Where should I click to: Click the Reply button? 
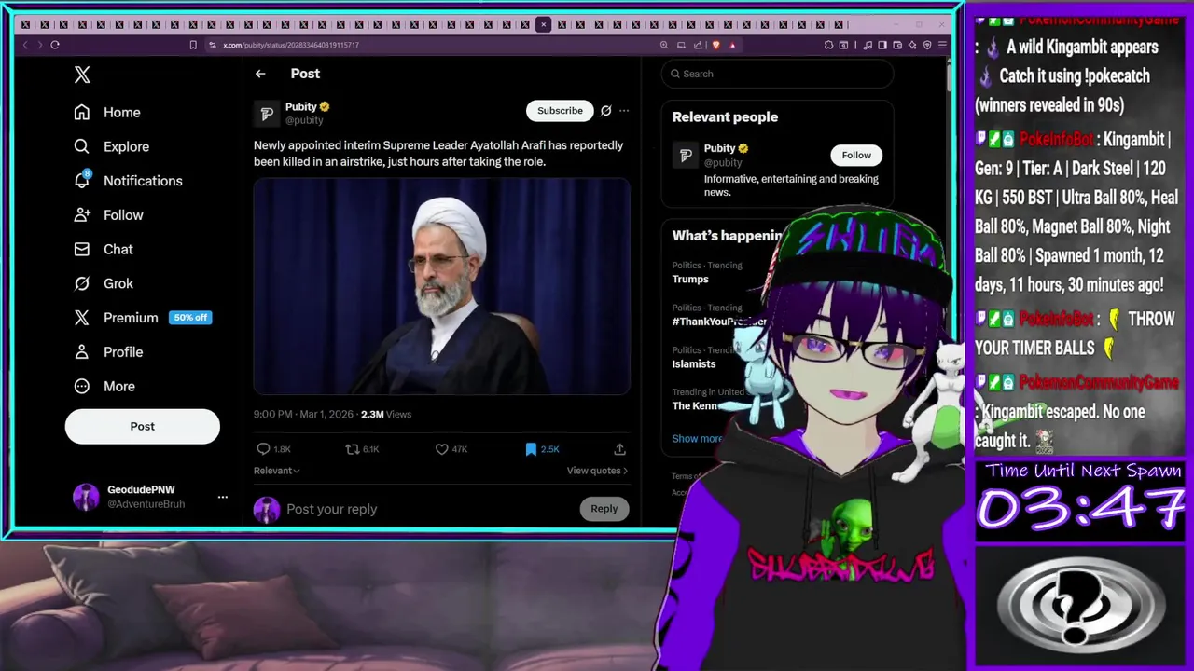pos(604,509)
